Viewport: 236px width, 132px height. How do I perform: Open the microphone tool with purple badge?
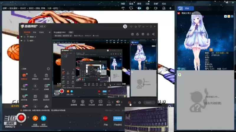point(24,87)
